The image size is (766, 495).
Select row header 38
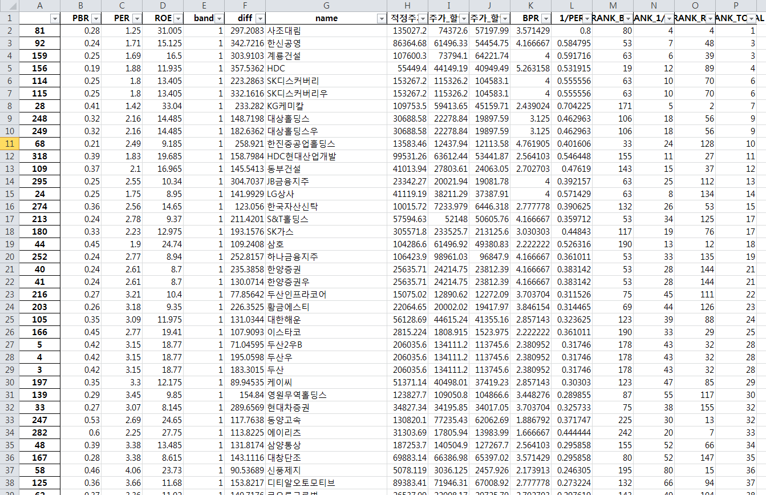coord(10,483)
